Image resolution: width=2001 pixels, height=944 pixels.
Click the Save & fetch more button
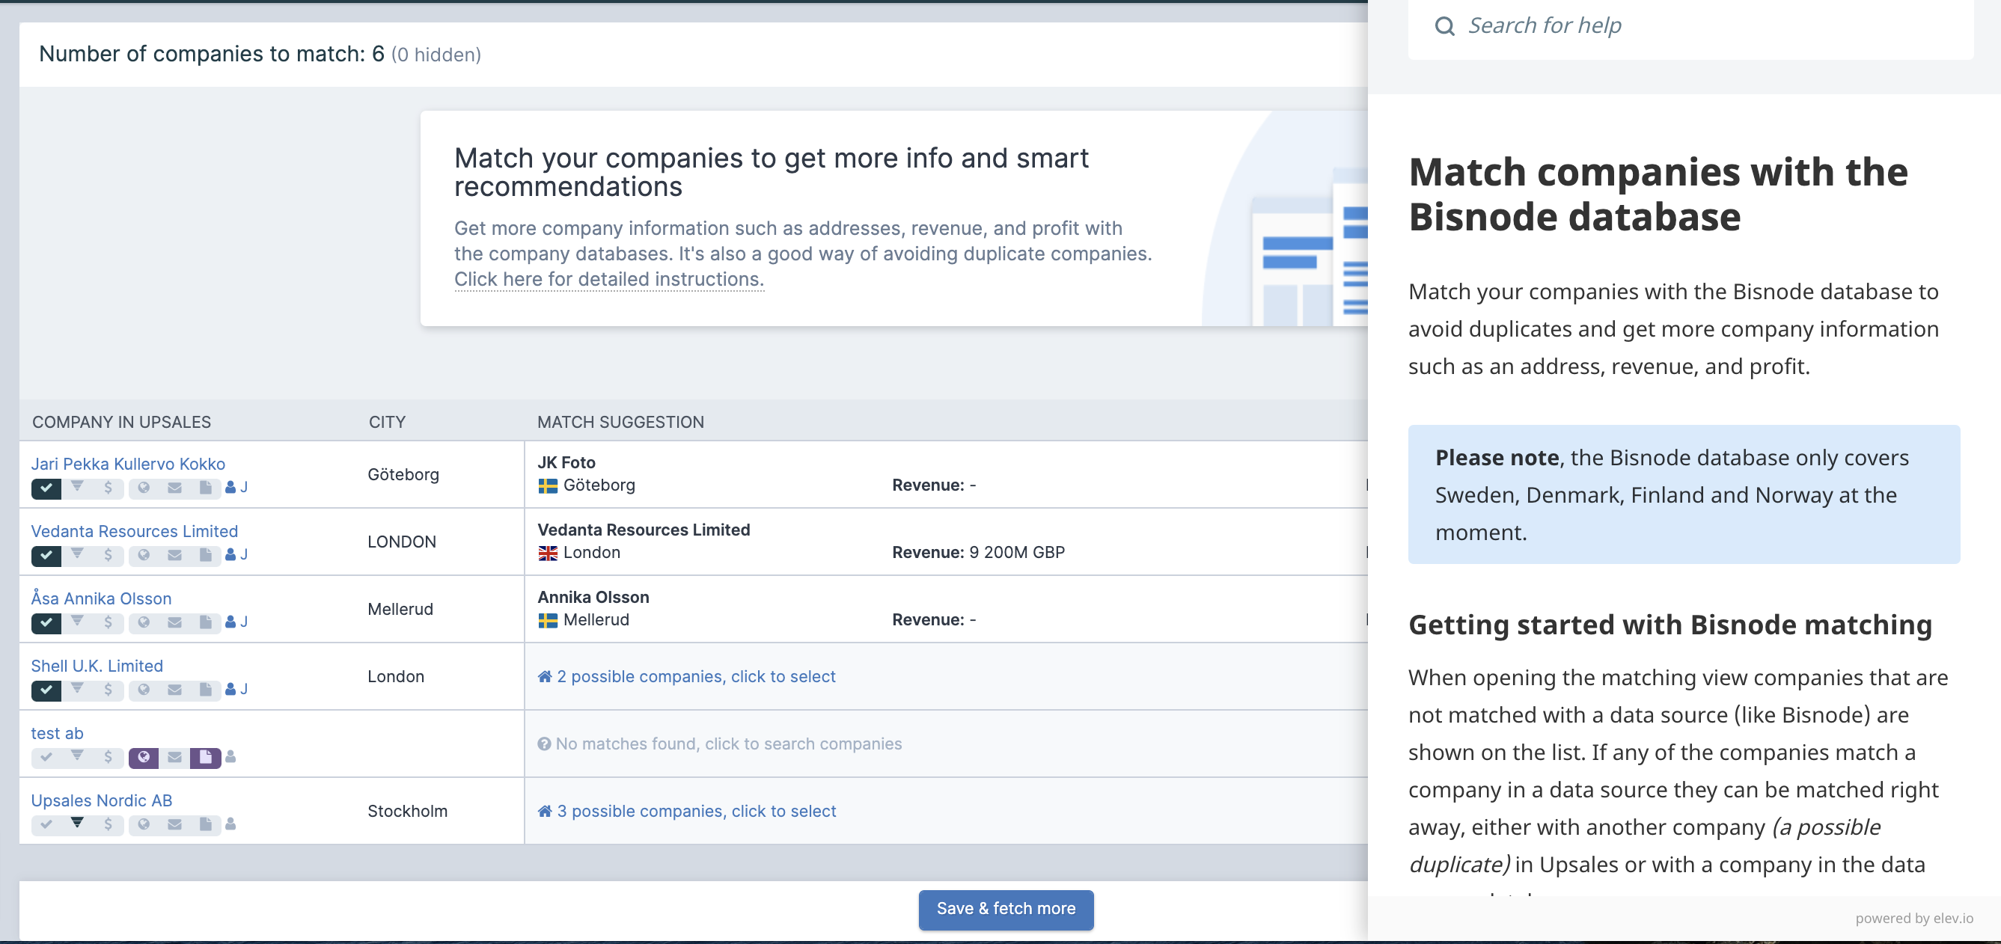tap(1006, 909)
